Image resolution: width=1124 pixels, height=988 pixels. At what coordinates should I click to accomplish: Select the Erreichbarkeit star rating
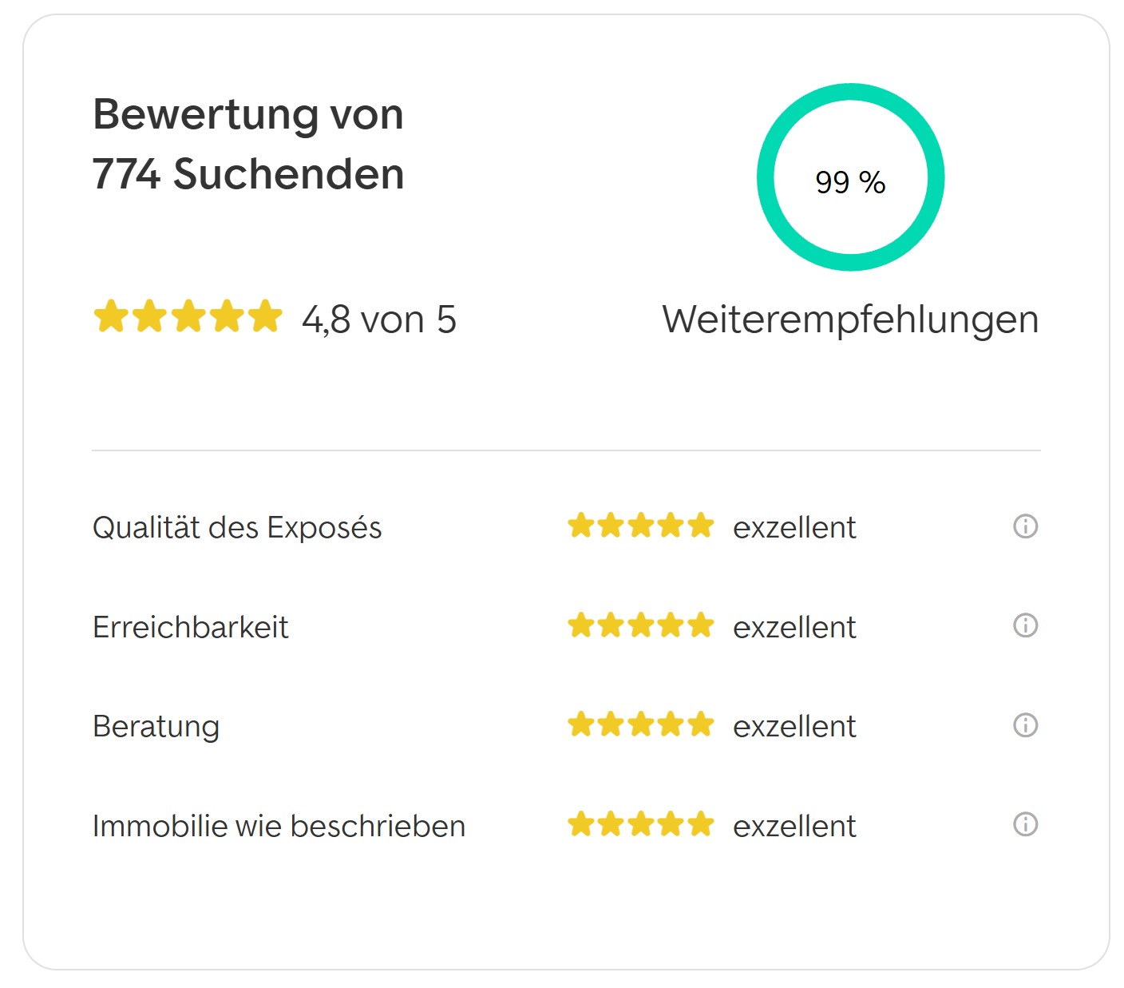click(x=640, y=625)
